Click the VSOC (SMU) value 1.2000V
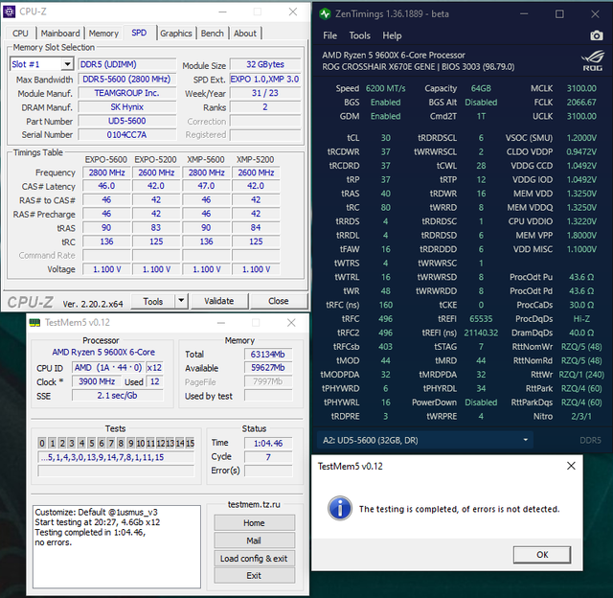This screenshot has width=613, height=598. coord(581,138)
